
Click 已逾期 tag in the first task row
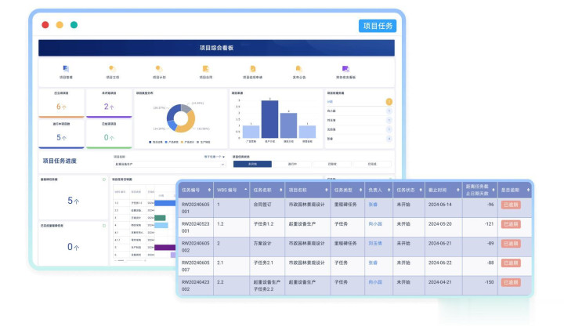(x=511, y=205)
